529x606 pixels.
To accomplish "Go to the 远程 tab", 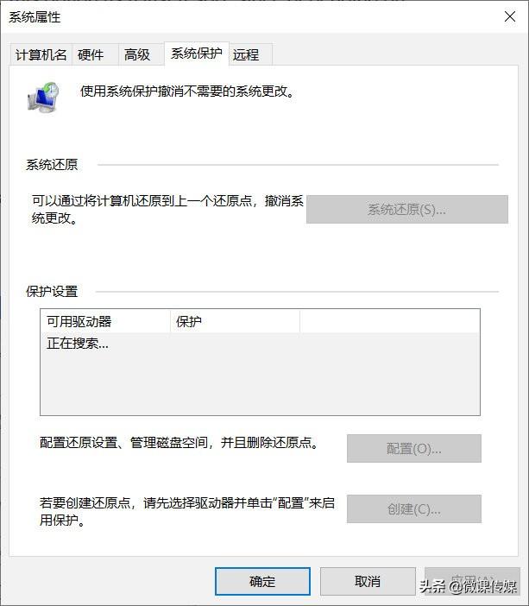I will tap(246, 54).
